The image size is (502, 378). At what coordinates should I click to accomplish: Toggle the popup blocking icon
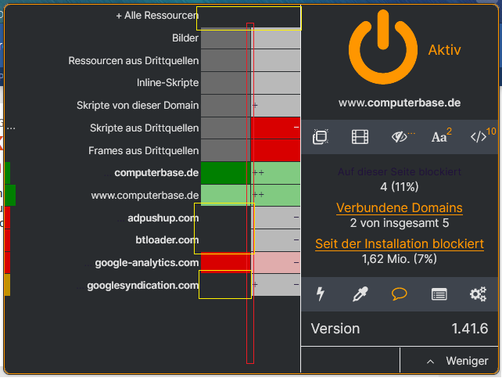[321, 137]
